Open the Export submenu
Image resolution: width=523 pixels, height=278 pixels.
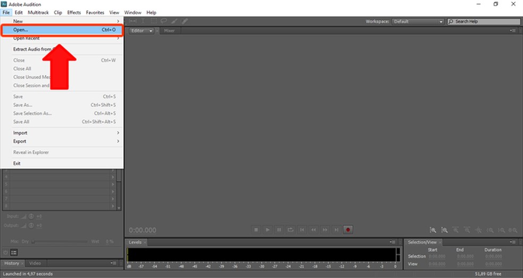62,141
